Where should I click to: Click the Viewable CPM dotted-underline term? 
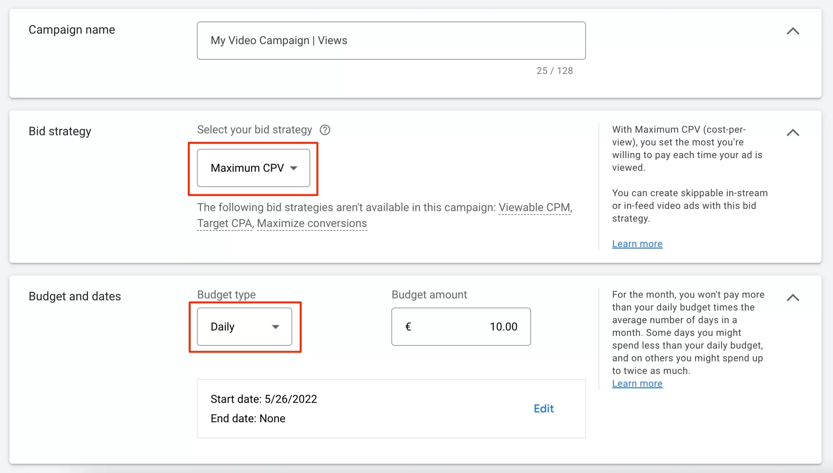(534, 207)
